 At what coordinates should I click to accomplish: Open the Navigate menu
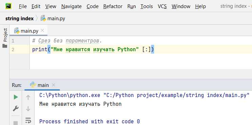tap(71, 6)
